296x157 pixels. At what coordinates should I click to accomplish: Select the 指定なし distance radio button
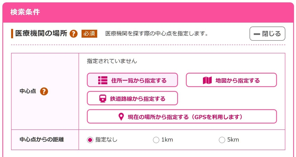90,140
